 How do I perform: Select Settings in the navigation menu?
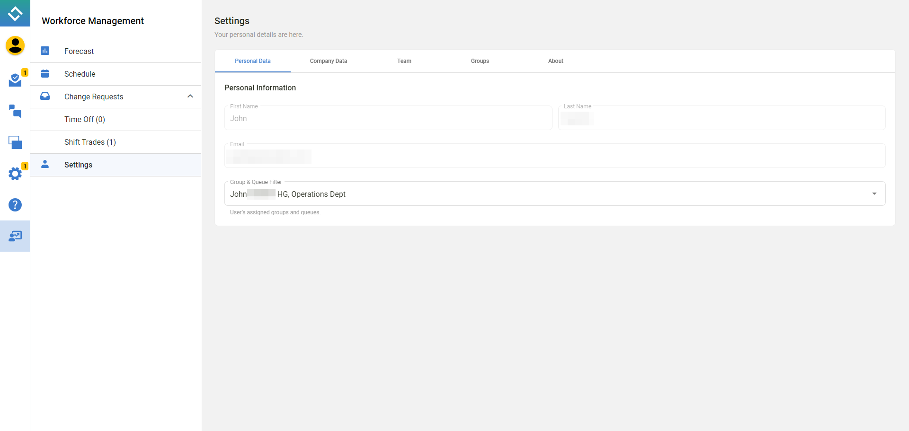click(78, 165)
